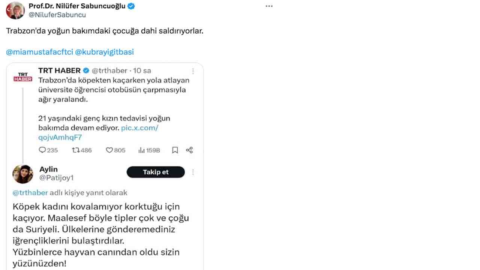The height and width of the screenshot is (270, 480).
Task: Click the blue verified badge beside Nilüfer Sabuncuoğlu
Action: pyautogui.click(x=131, y=6)
